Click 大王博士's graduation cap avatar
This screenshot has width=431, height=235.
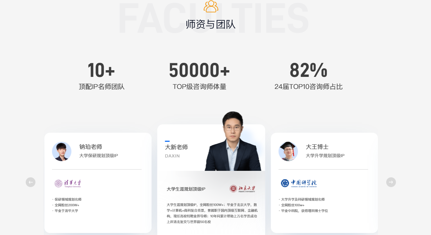(x=288, y=151)
